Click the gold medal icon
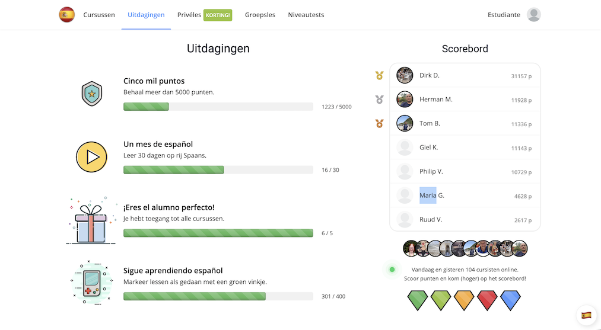The height and width of the screenshot is (330, 601). point(380,76)
